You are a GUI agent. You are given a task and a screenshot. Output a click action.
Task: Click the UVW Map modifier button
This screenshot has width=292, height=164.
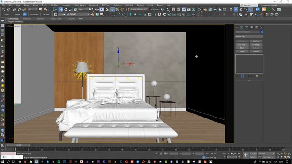click(x=256, y=45)
